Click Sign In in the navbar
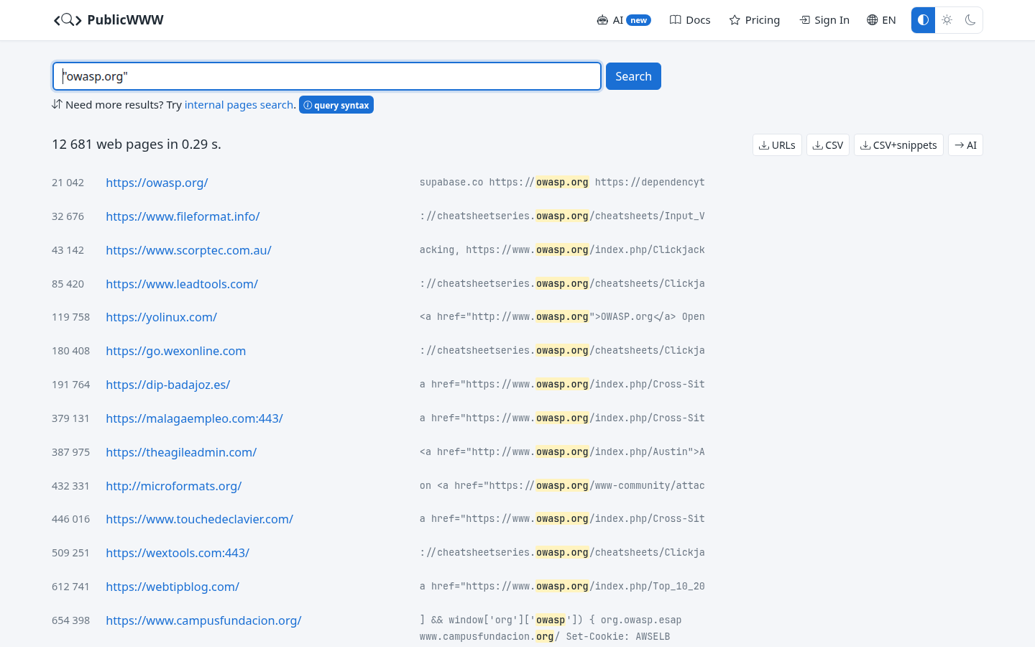This screenshot has width=1035, height=647. tap(824, 20)
